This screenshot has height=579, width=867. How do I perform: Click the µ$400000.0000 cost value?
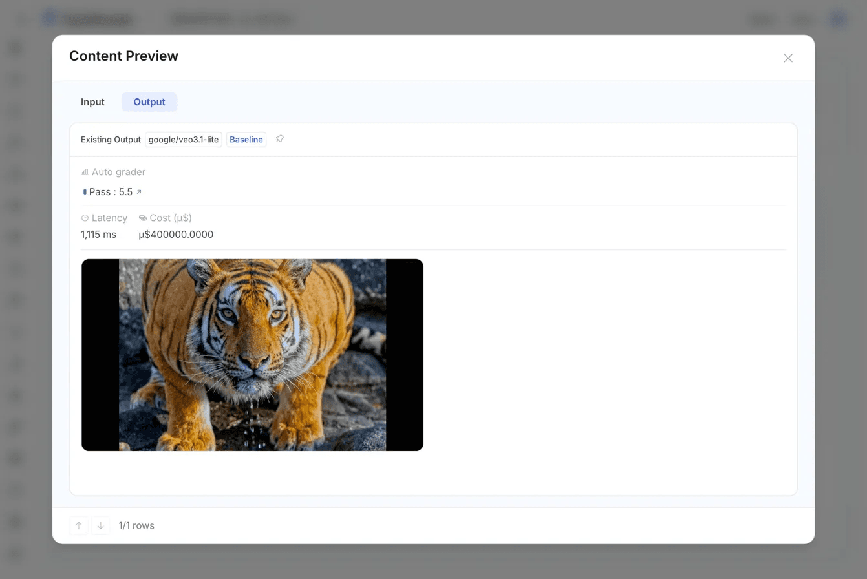pos(176,235)
